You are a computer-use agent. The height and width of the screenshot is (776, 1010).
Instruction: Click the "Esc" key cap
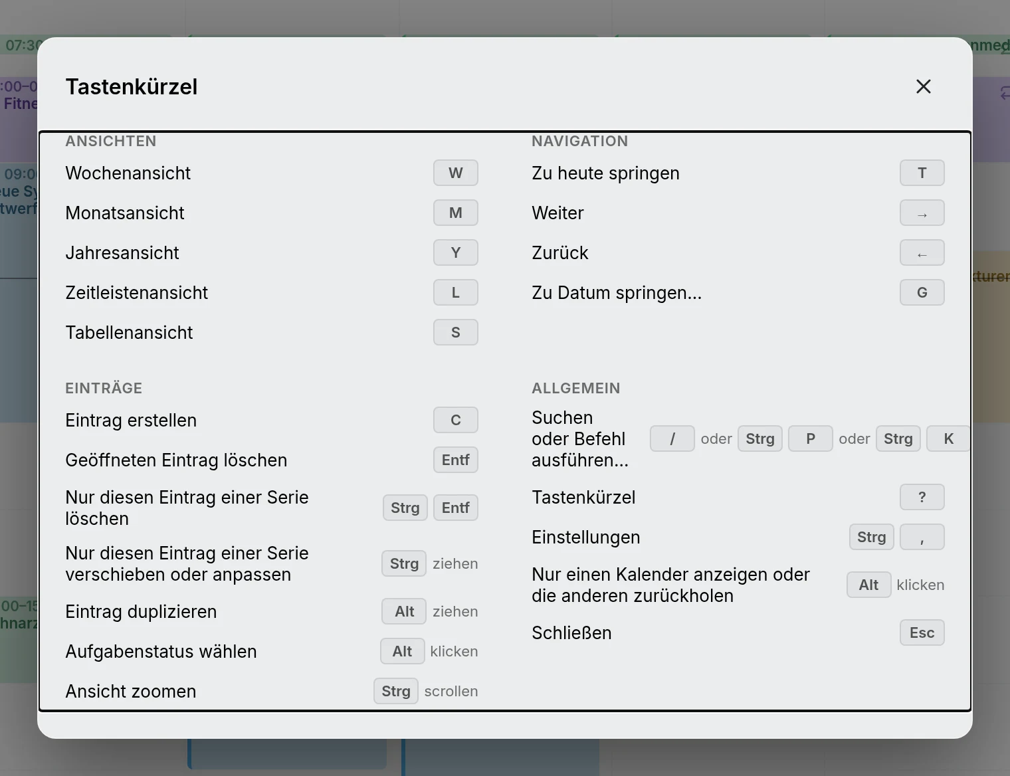click(x=922, y=632)
